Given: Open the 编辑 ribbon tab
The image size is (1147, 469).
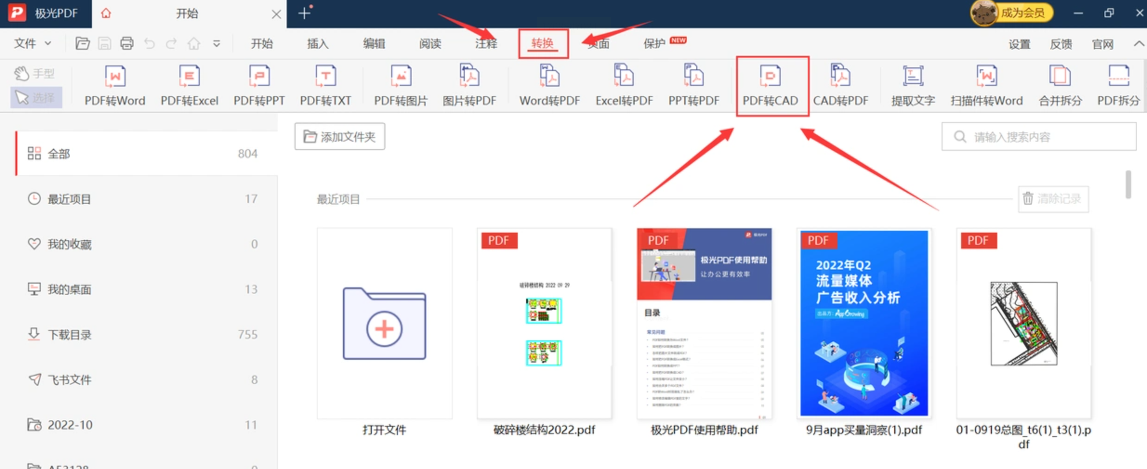Looking at the screenshot, I should click(x=374, y=44).
